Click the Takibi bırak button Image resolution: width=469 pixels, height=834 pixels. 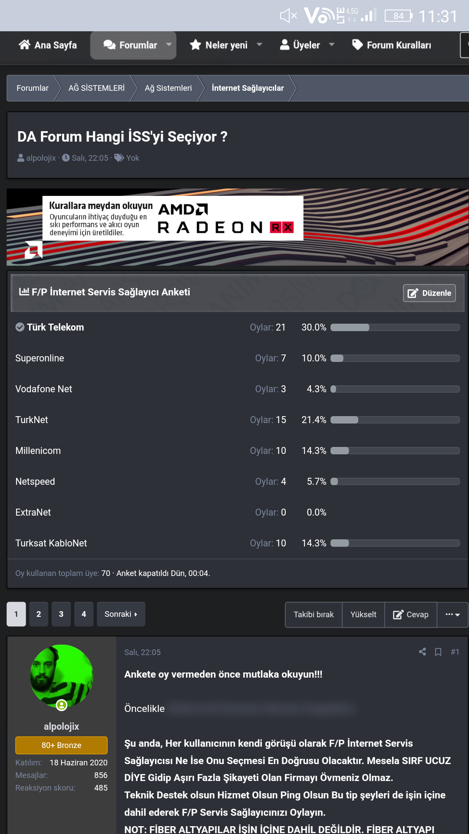pyautogui.click(x=314, y=615)
